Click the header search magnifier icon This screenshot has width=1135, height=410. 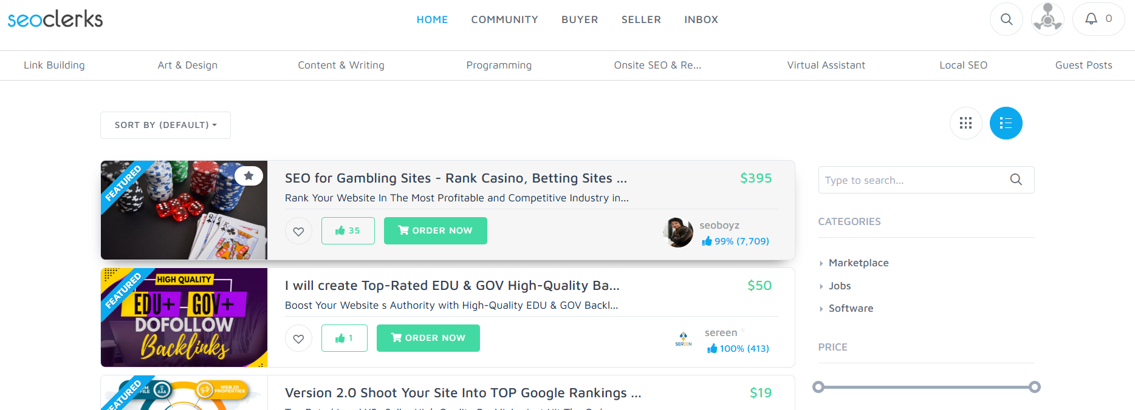1006,19
